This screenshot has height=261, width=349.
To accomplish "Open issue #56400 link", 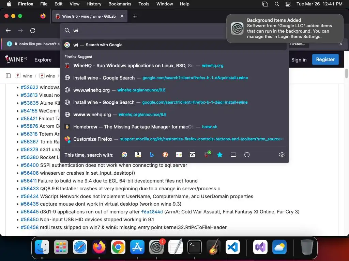I will pos(30,165).
